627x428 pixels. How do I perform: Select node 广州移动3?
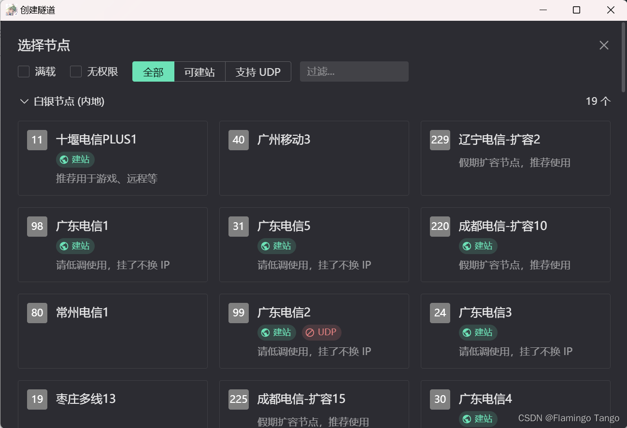[x=314, y=158]
